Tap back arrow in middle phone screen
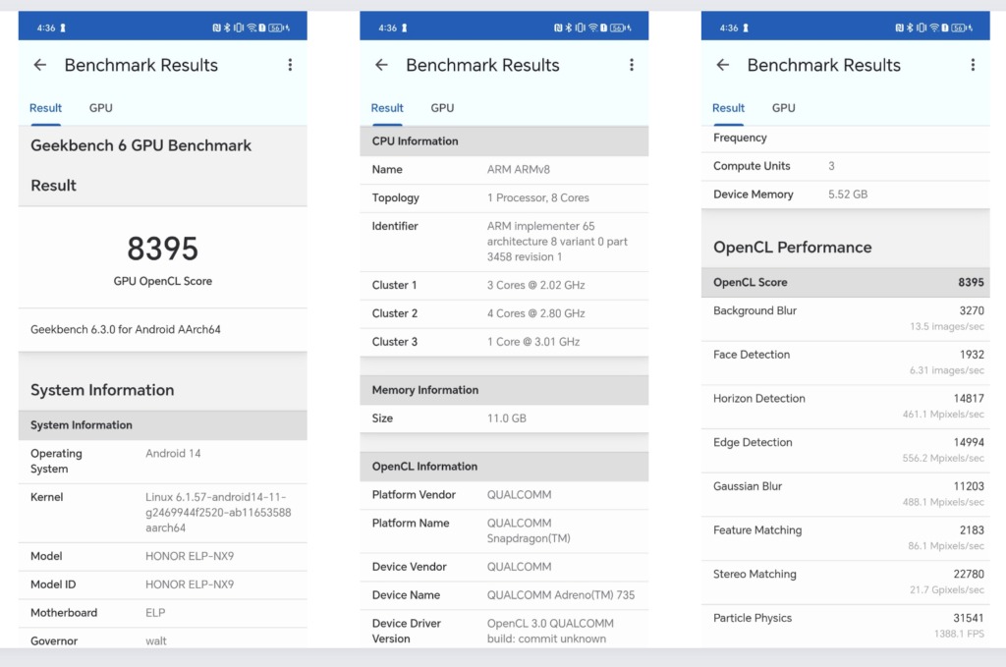 [381, 65]
